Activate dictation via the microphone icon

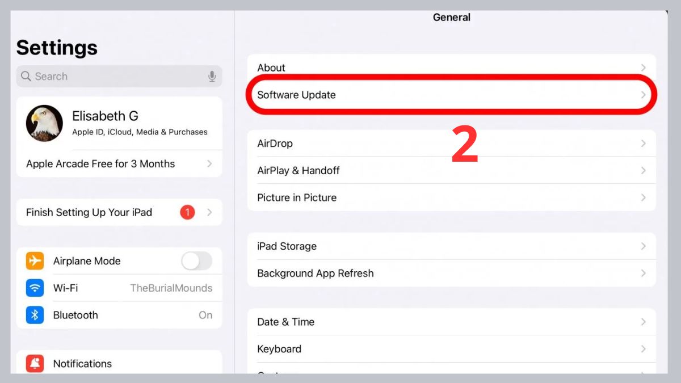click(x=212, y=76)
